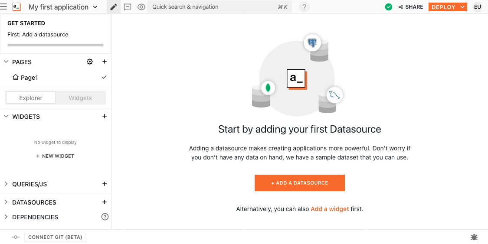
Task: Click the Add a Datasource button
Action: pos(300,183)
